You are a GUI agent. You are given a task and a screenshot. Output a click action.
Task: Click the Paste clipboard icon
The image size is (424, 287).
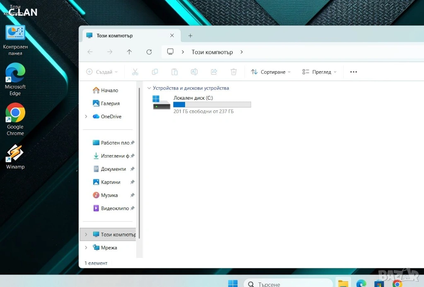[174, 72]
